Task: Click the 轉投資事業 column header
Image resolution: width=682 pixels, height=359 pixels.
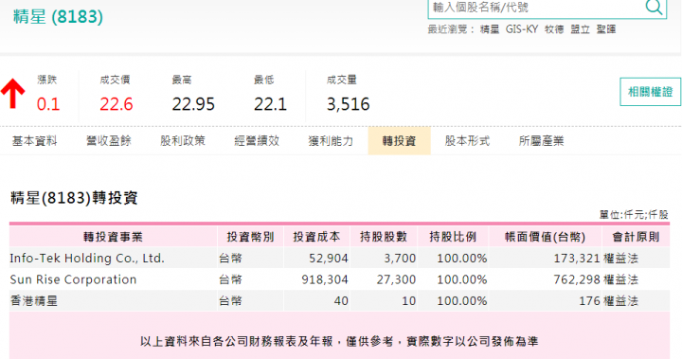Action: pyautogui.click(x=113, y=237)
